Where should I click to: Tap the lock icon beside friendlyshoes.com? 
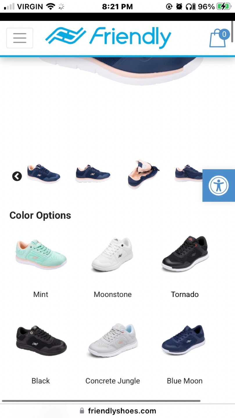82,411
